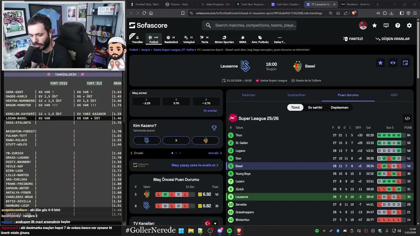Open Winterthur row in standings
The height and width of the screenshot is (236, 420).
[x=320, y=220]
